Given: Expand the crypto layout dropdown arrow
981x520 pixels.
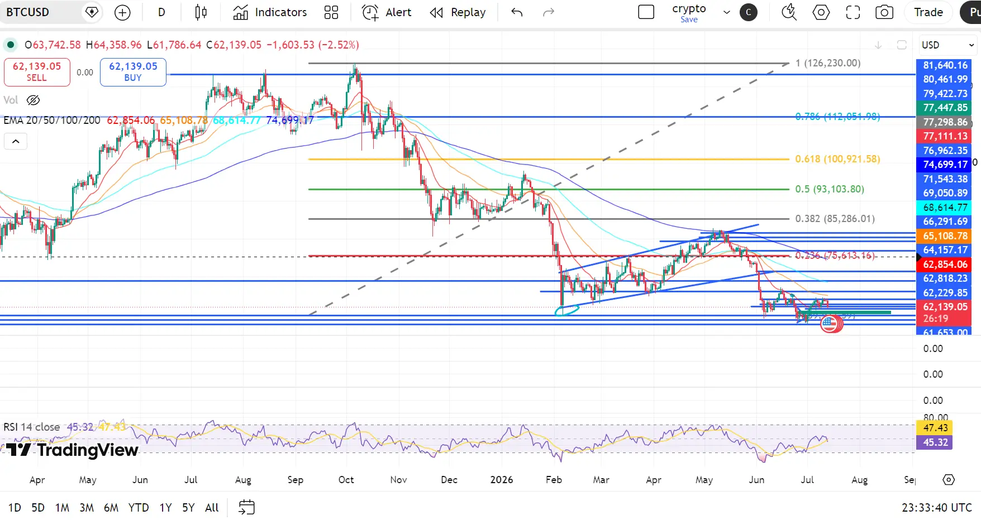Looking at the screenshot, I should click(727, 12).
